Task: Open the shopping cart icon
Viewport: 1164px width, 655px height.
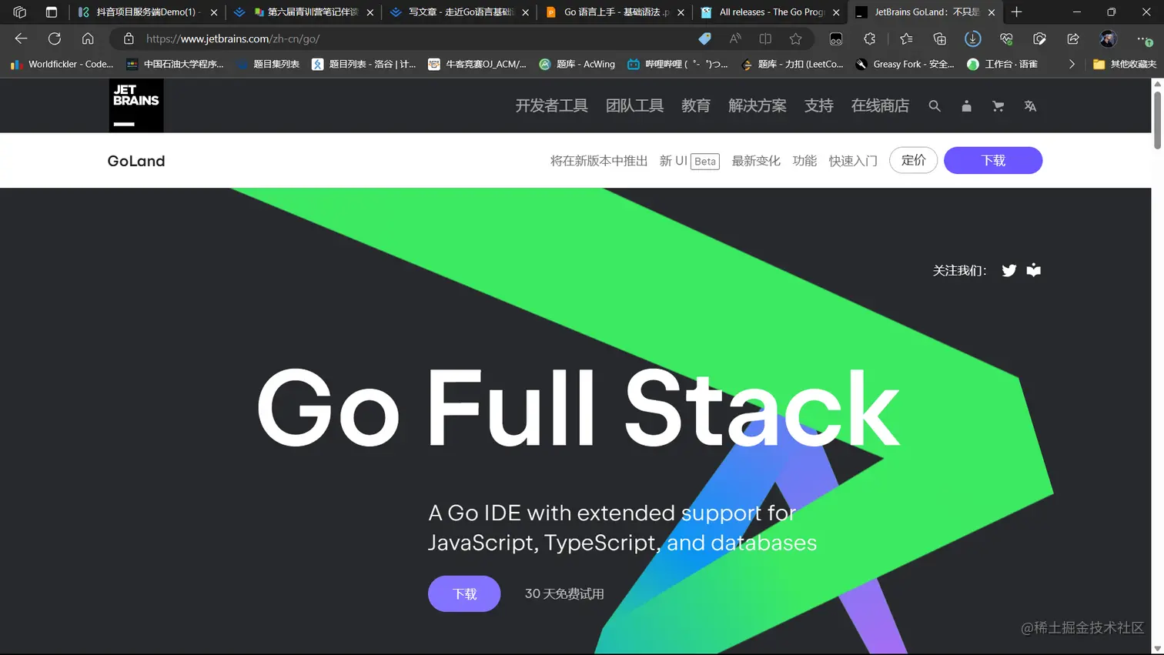Action: (x=998, y=106)
